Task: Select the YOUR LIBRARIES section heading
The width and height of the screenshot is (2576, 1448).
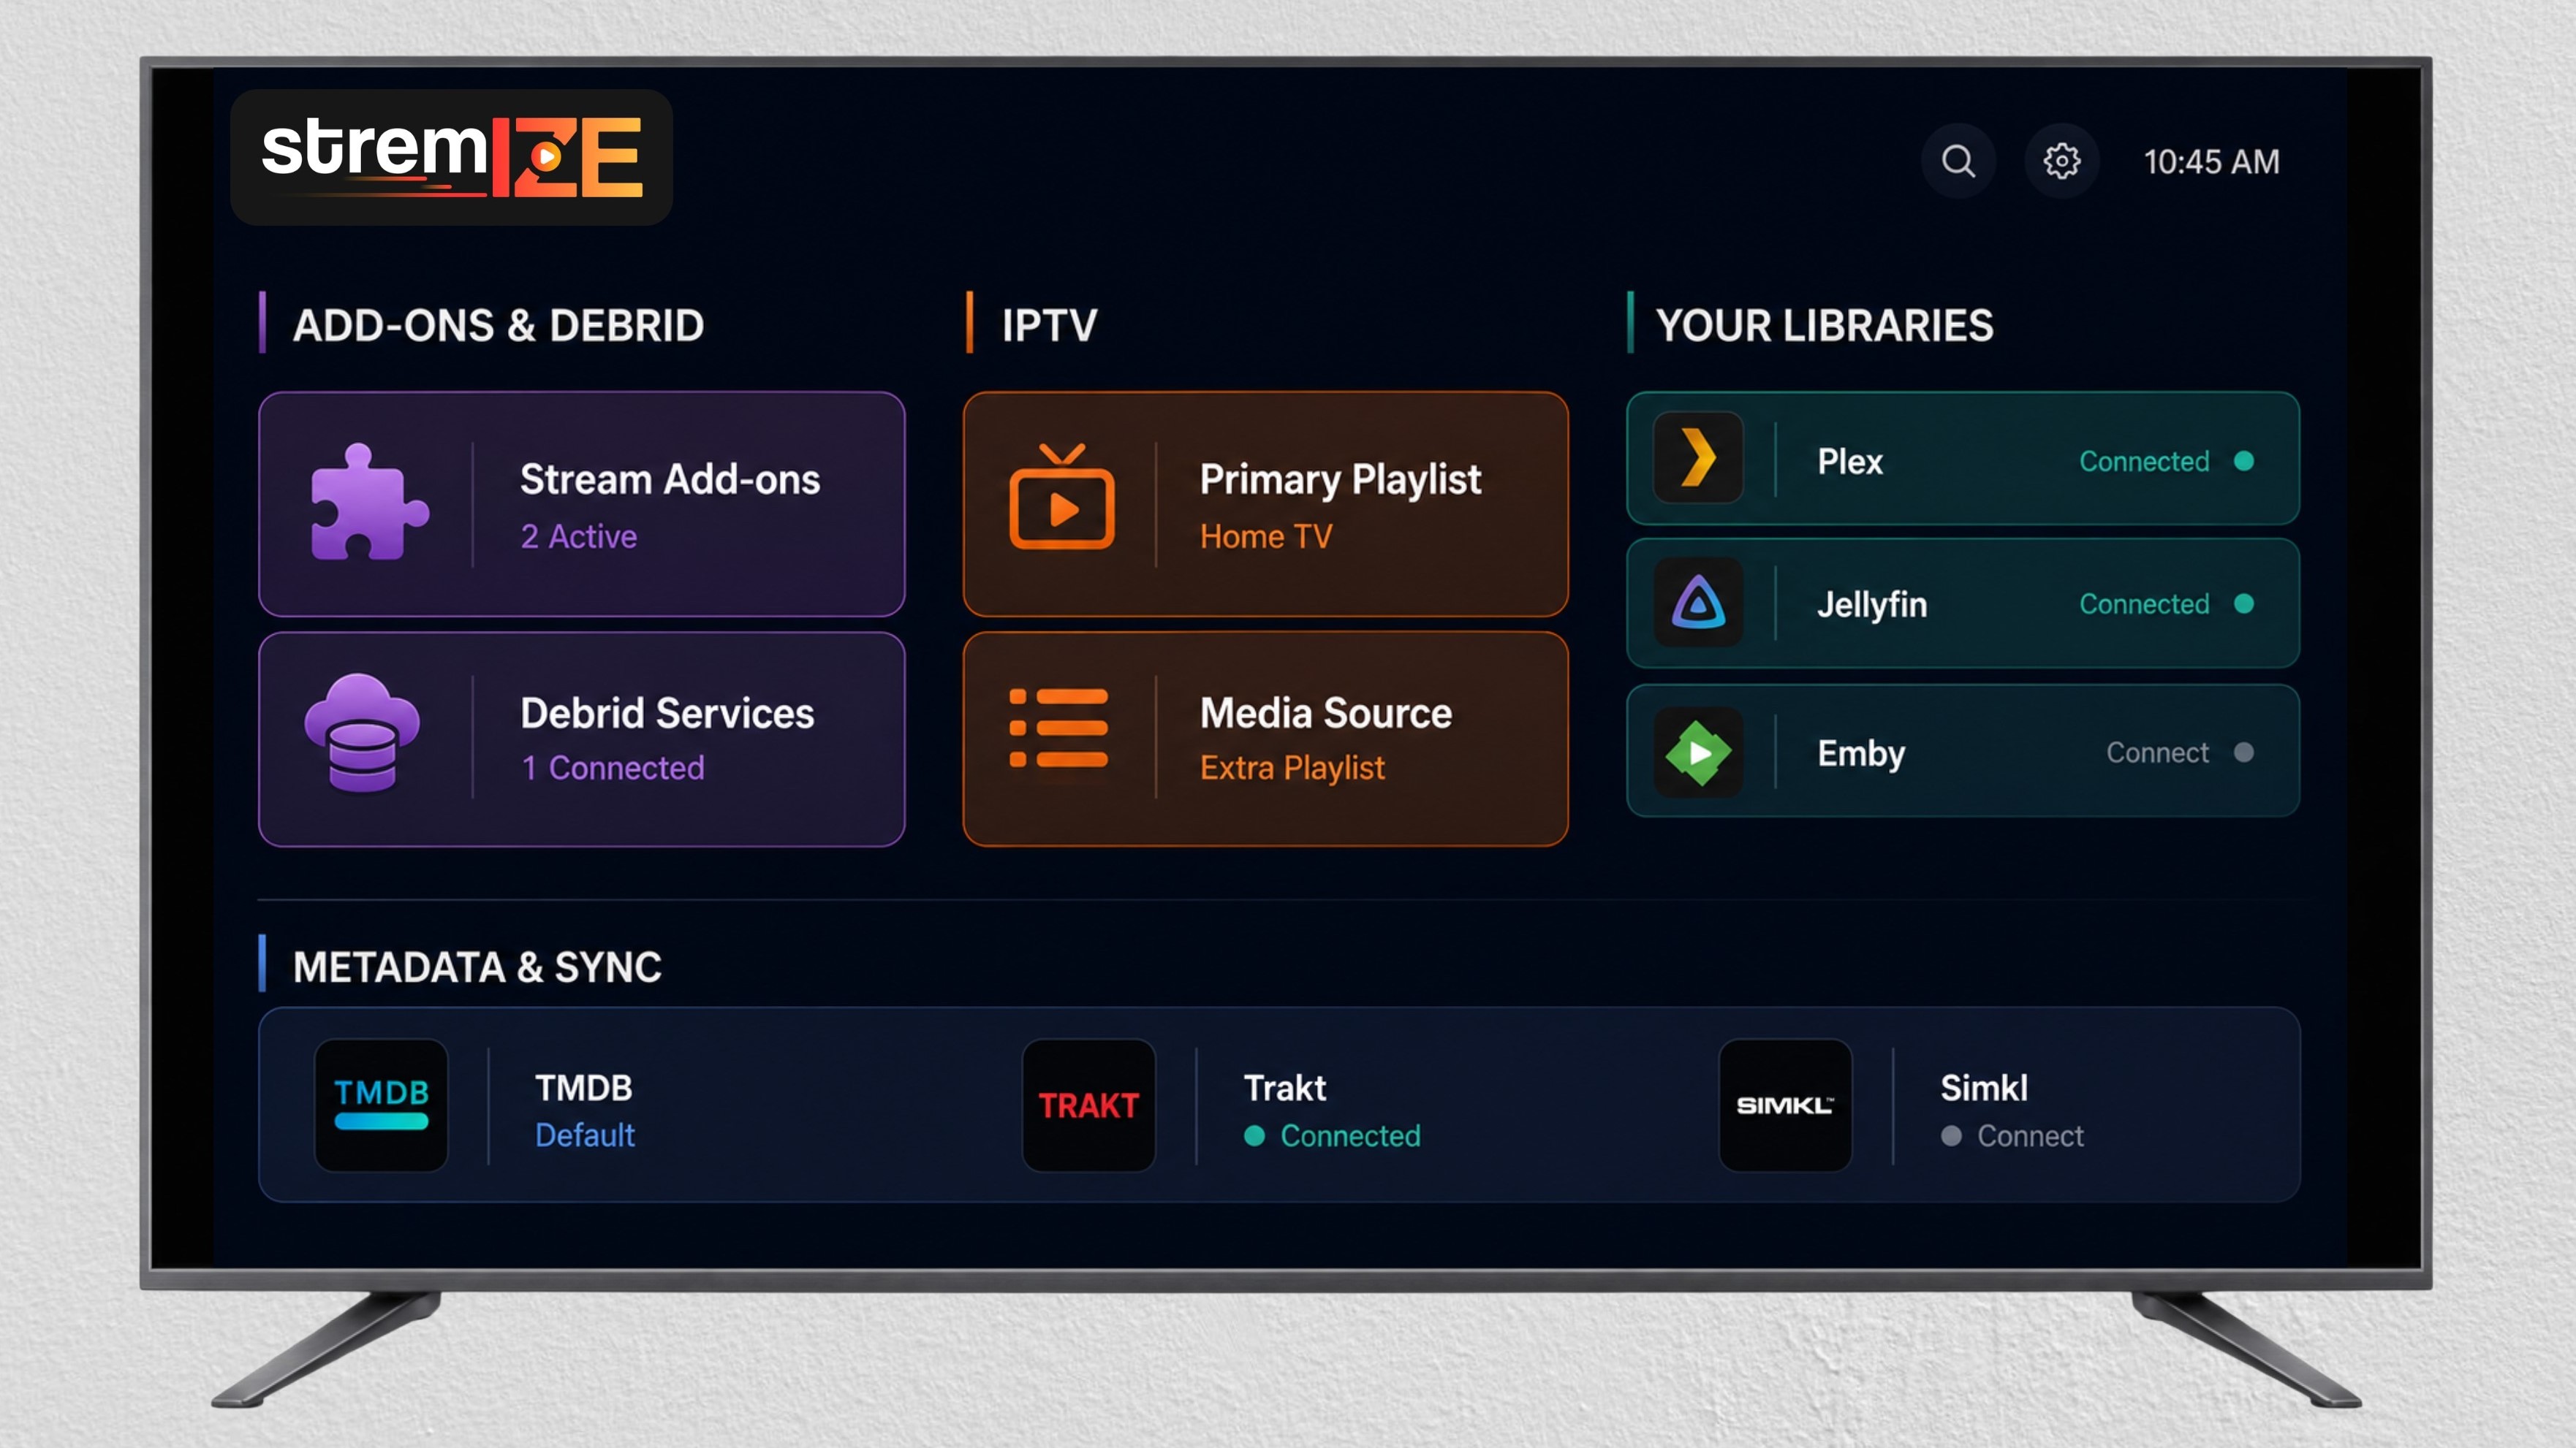Action: tap(1824, 326)
